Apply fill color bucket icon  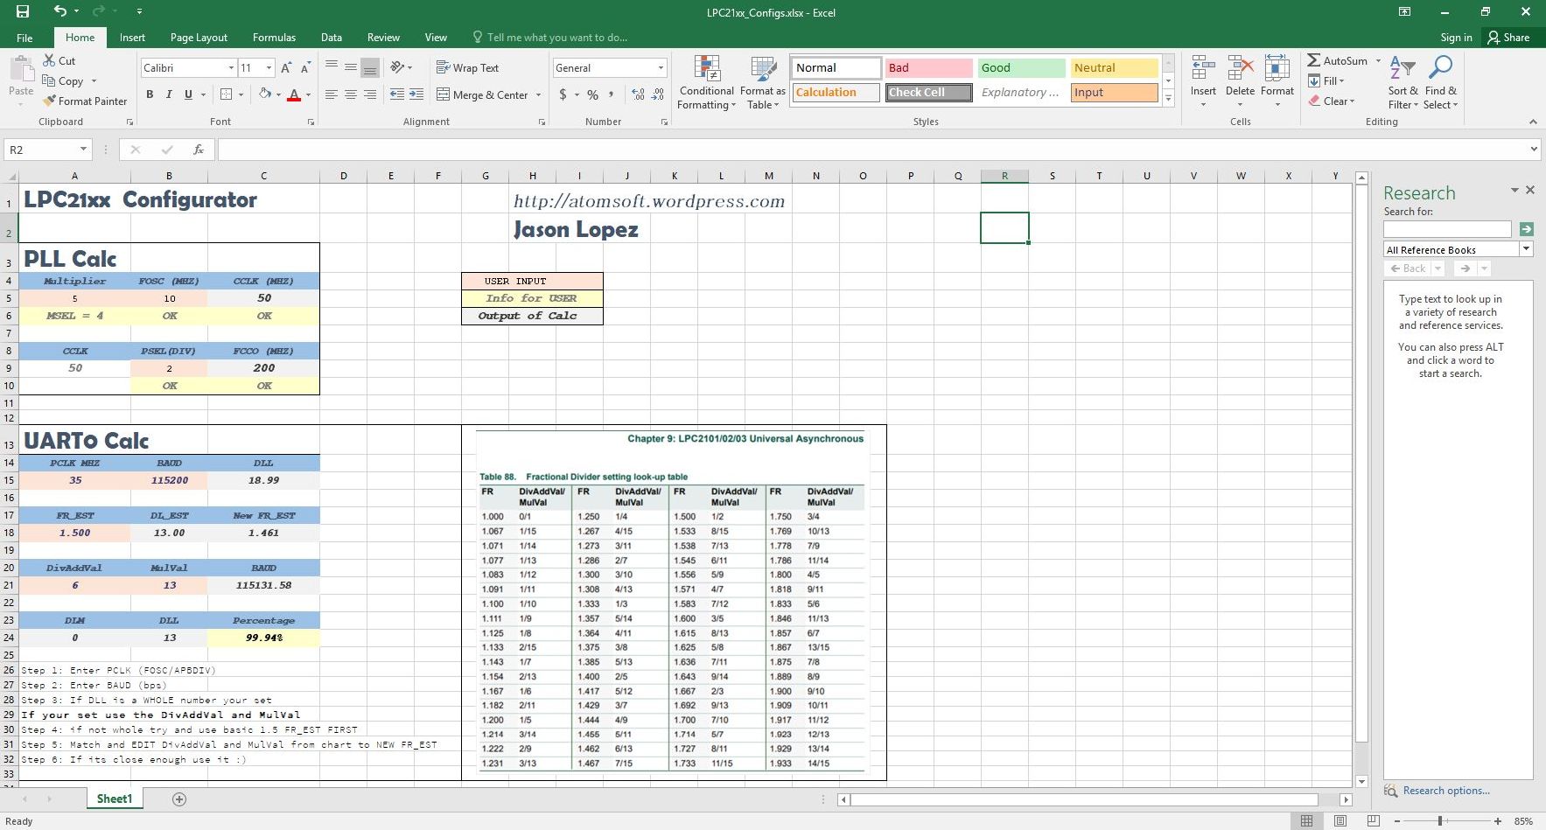(x=264, y=94)
